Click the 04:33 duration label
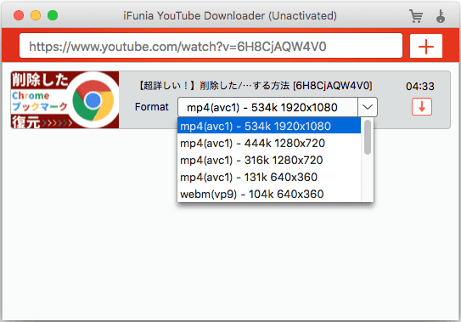The height and width of the screenshot is (322, 461). pos(420,87)
